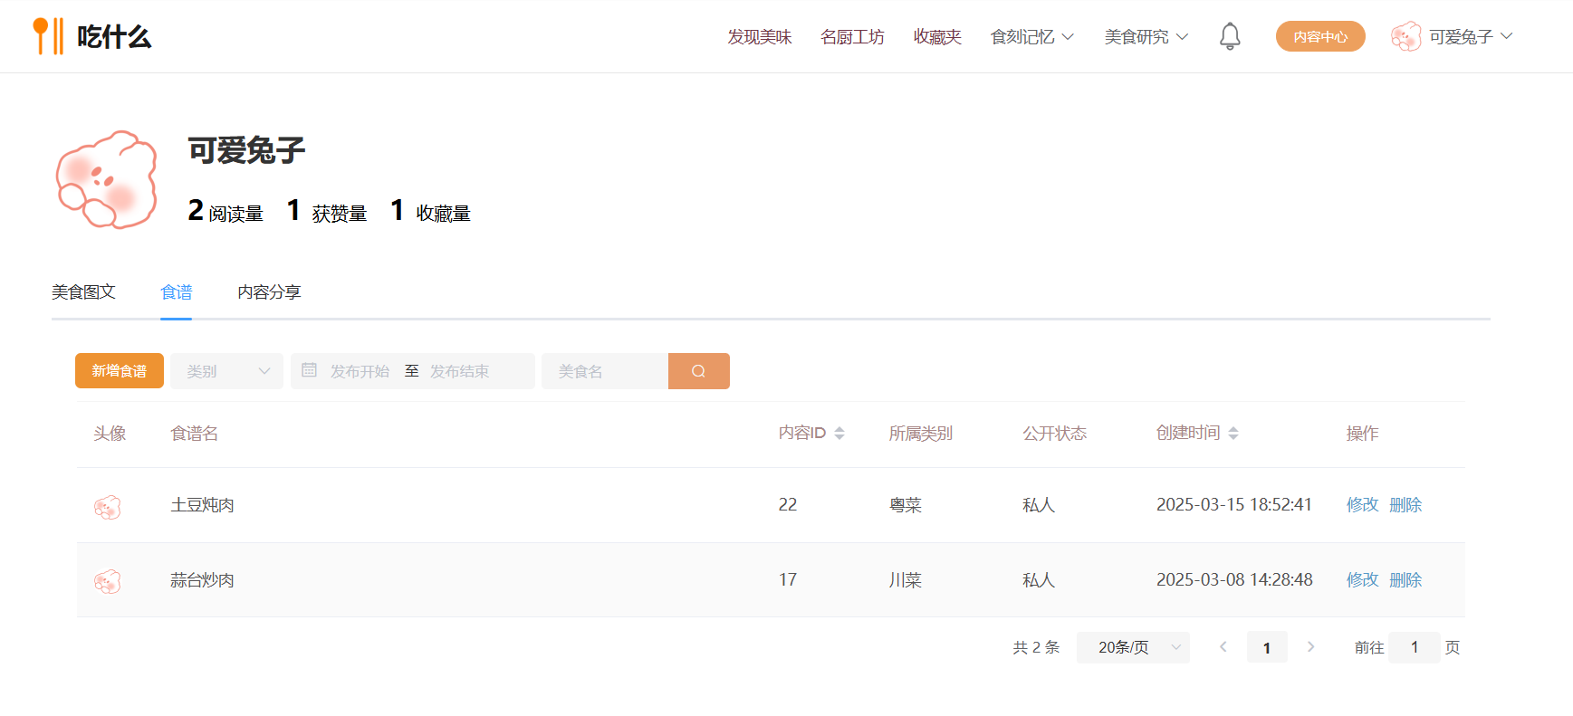Focus the 发布结束 end date field
This screenshot has width=1573, height=716.
coord(460,371)
